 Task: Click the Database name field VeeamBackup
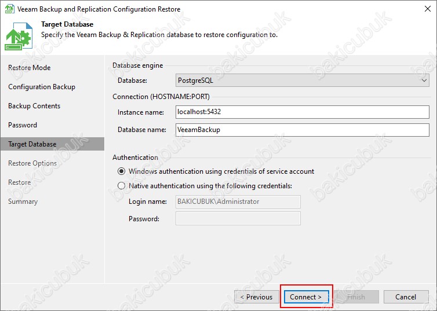[303, 130]
